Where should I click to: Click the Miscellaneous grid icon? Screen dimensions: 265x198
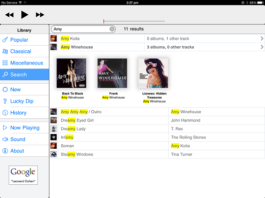click(x=5, y=63)
